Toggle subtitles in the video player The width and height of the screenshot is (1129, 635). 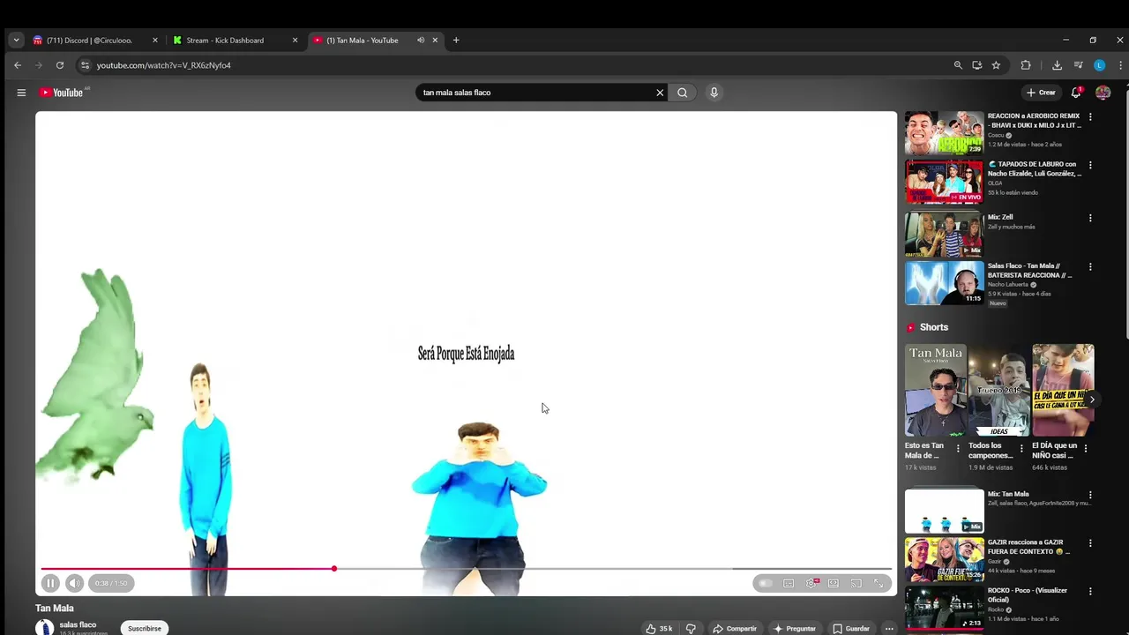point(789,583)
